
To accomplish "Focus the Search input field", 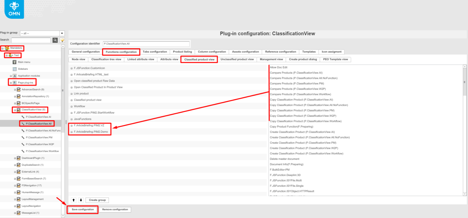I will pos(31,40).
